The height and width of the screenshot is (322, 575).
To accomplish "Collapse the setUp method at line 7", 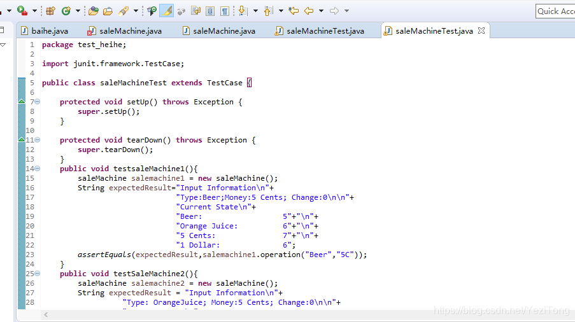I will point(38,102).
